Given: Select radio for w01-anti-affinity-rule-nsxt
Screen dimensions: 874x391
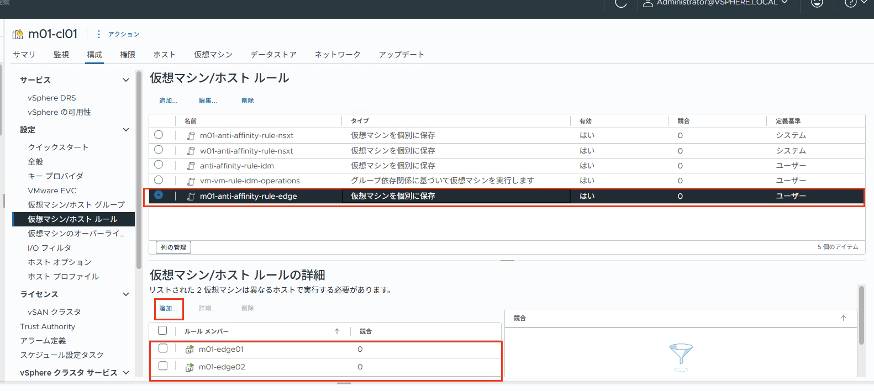Looking at the screenshot, I should [x=159, y=150].
